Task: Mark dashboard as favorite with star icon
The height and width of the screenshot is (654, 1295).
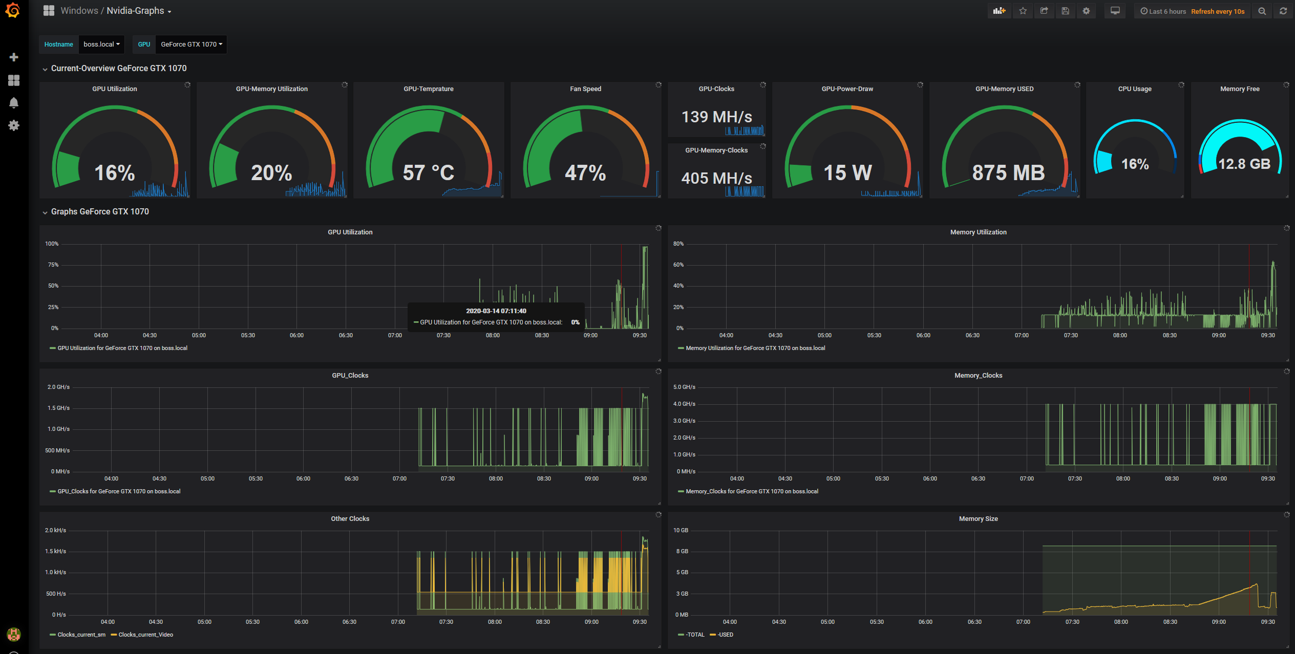Action: coord(1023,11)
